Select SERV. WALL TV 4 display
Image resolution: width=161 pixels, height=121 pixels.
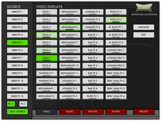(x=116, y=96)
